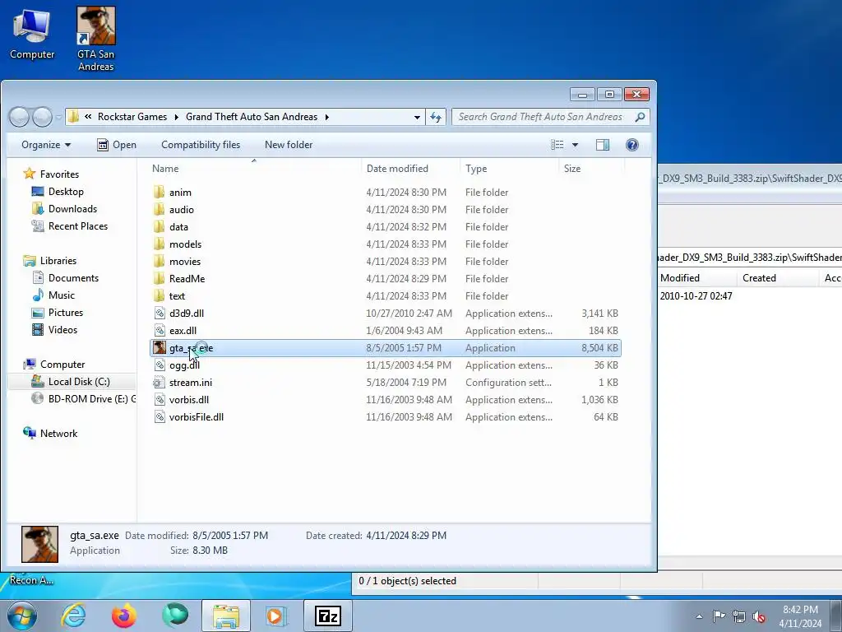
Task: Click Compatibility files in the toolbar
Action: (201, 145)
